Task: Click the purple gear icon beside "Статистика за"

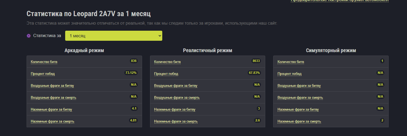Action: (x=29, y=36)
